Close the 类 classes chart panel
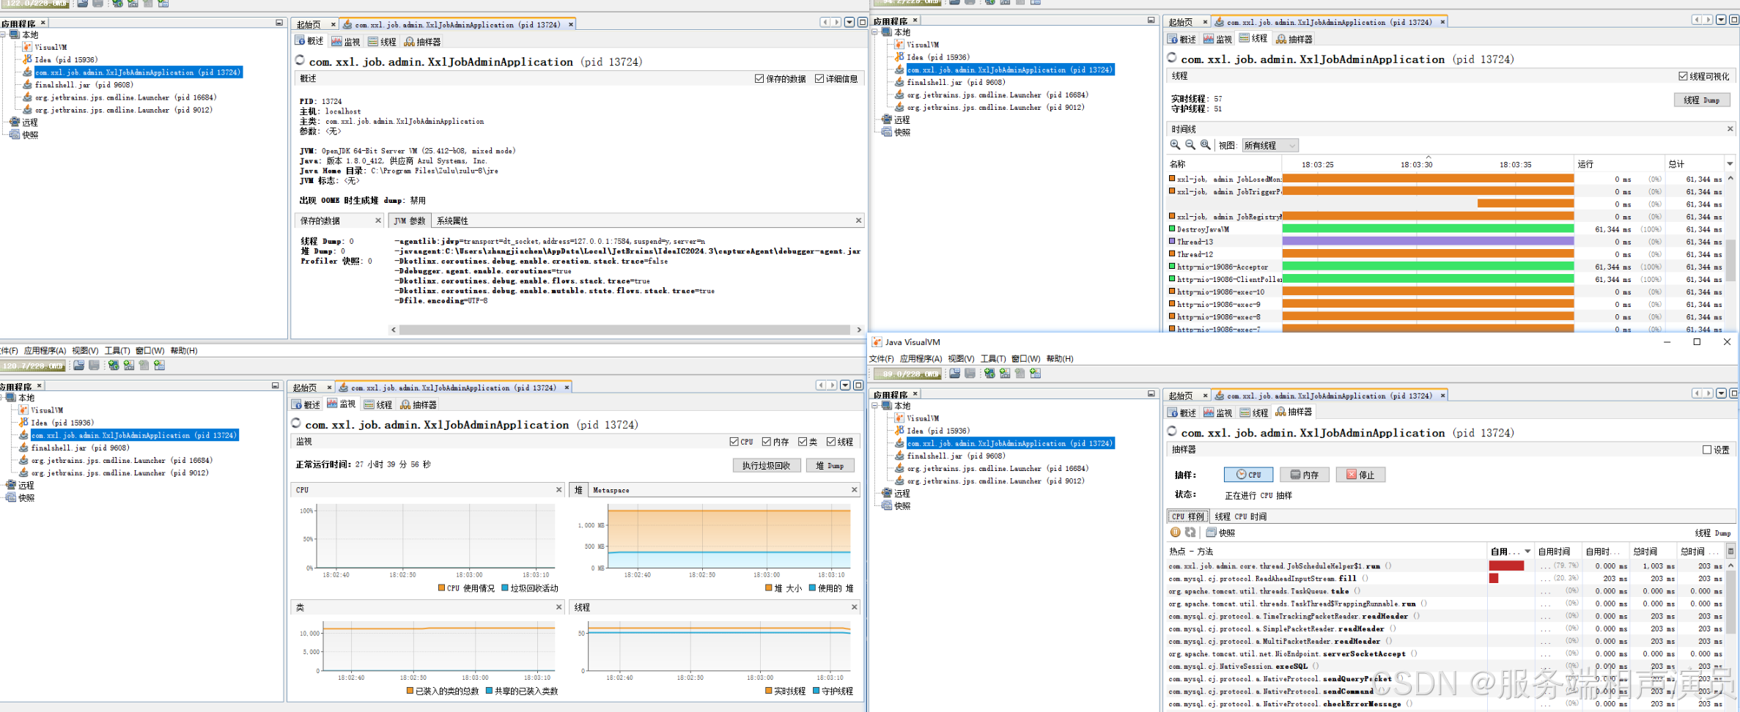1740x712 pixels. [x=559, y=607]
